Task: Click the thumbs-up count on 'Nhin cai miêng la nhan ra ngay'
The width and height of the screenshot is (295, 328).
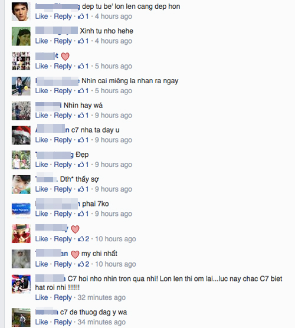Action: [x=83, y=91]
